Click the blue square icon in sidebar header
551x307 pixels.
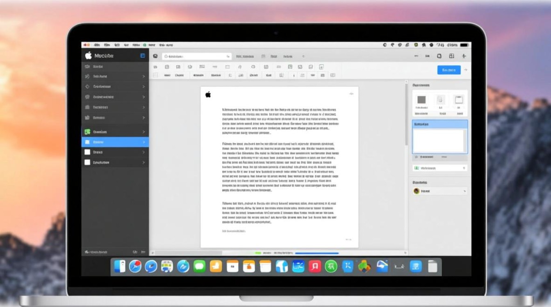(x=143, y=56)
